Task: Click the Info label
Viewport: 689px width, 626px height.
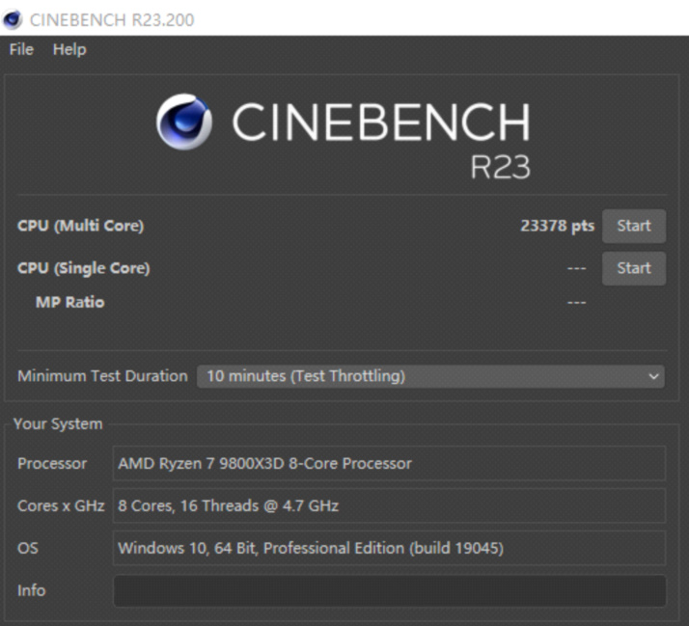Action: (x=31, y=590)
